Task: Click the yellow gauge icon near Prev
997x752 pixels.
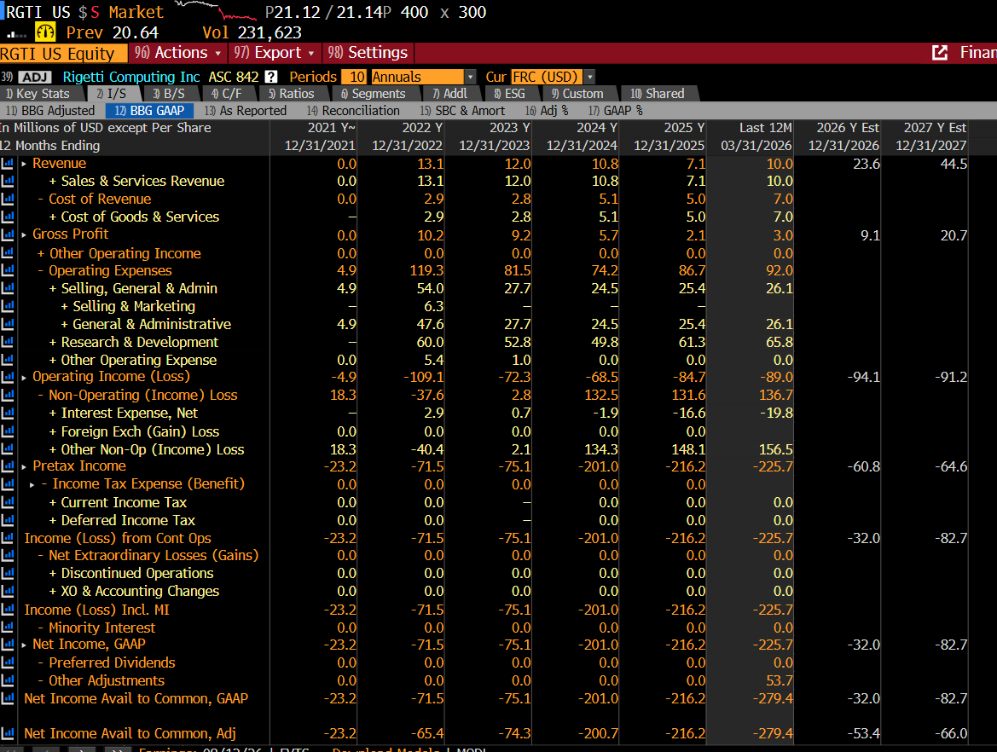Action: (x=45, y=32)
